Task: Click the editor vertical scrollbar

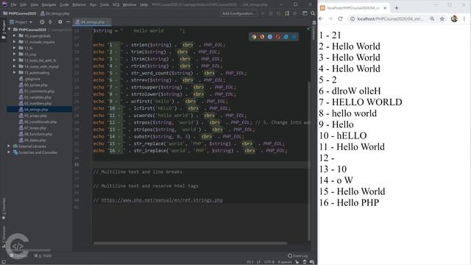Action: 309,160
